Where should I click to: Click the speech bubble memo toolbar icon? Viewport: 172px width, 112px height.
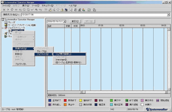point(58,10)
